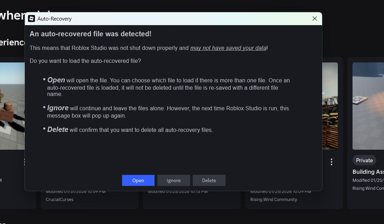Image resolution: width=384 pixels, height=224 pixels.
Task: Choose Ignore to leave recovery files
Action: click(173, 180)
